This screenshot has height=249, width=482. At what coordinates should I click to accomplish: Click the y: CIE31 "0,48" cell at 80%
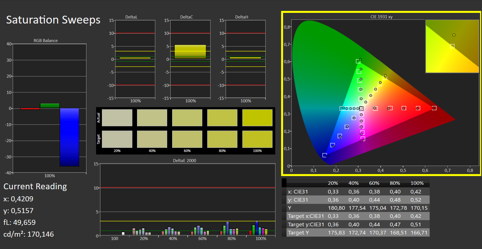[x=395, y=200]
